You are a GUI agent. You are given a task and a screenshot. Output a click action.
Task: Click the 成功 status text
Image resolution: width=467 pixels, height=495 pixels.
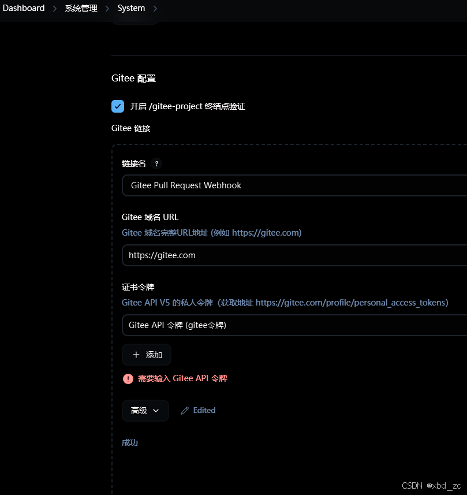(130, 442)
